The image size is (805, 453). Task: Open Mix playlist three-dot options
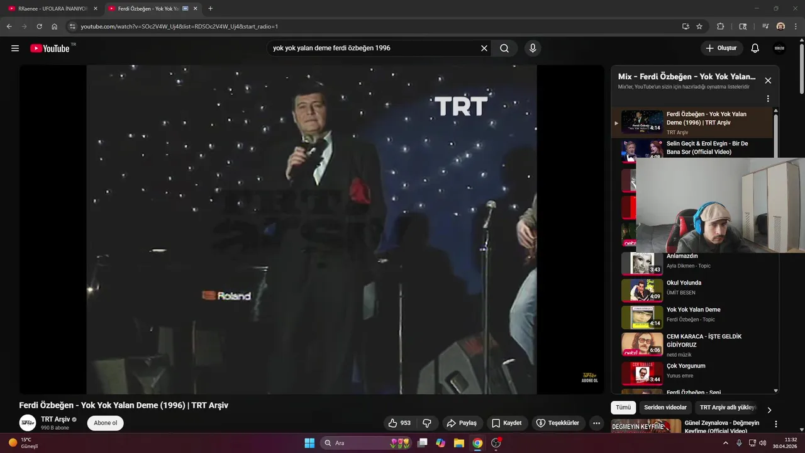point(767,99)
